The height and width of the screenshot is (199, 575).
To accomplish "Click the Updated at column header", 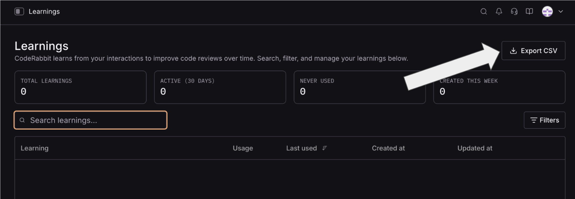I will coord(475,148).
